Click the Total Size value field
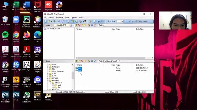197x110 pixels. (120, 21)
